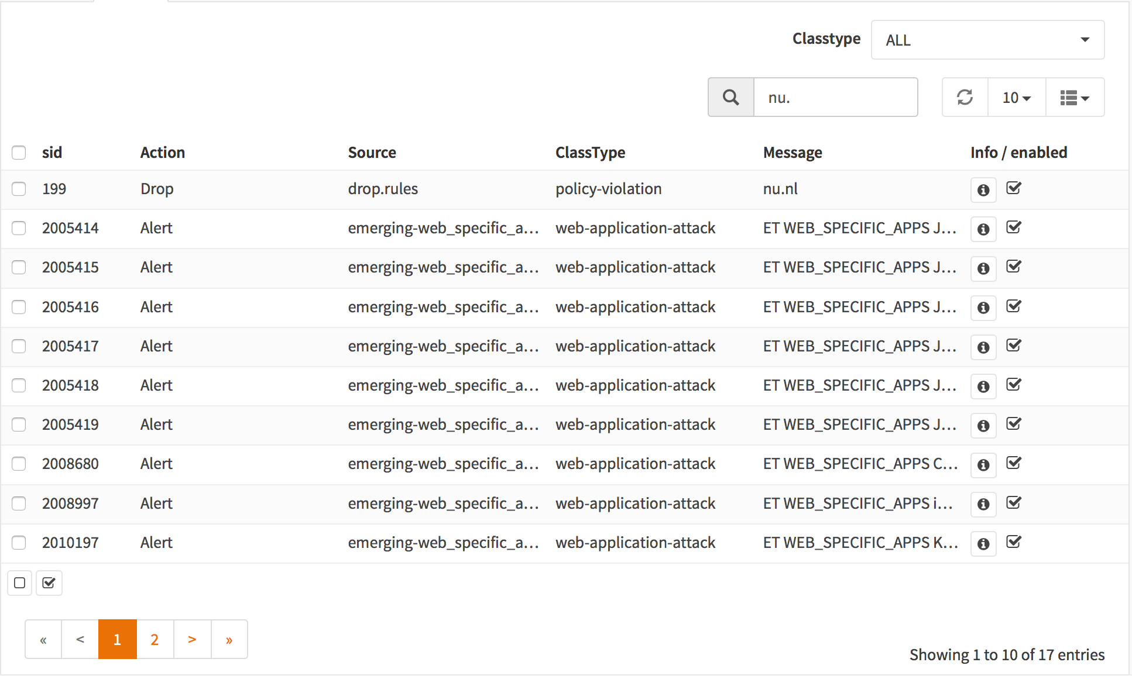This screenshot has height=676, width=1132.
Task: Click the refresh table icon
Action: coord(965,97)
